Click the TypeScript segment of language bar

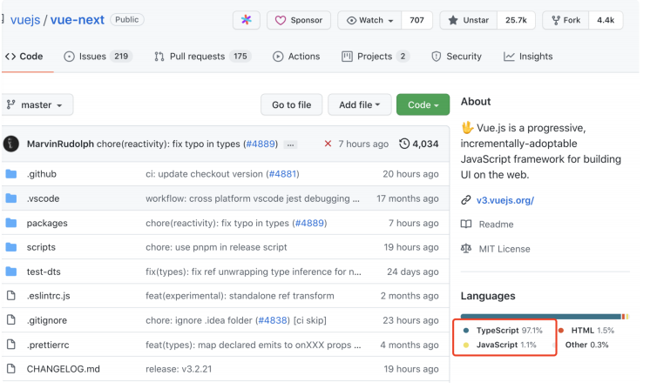click(540, 317)
